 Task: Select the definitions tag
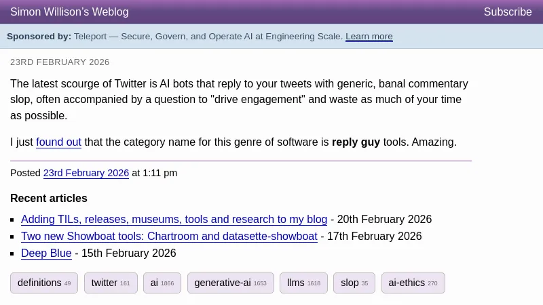(x=44, y=283)
